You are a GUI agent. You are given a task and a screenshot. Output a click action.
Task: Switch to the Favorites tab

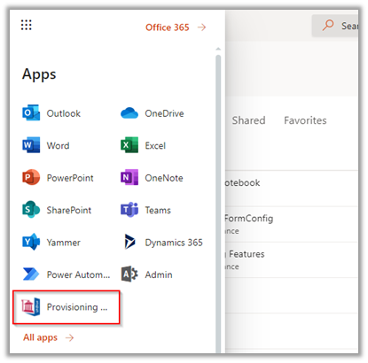click(x=305, y=120)
